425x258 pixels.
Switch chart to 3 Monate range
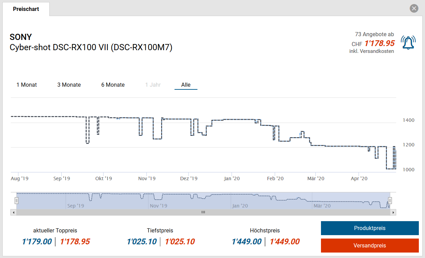click(x=69, y=85)
